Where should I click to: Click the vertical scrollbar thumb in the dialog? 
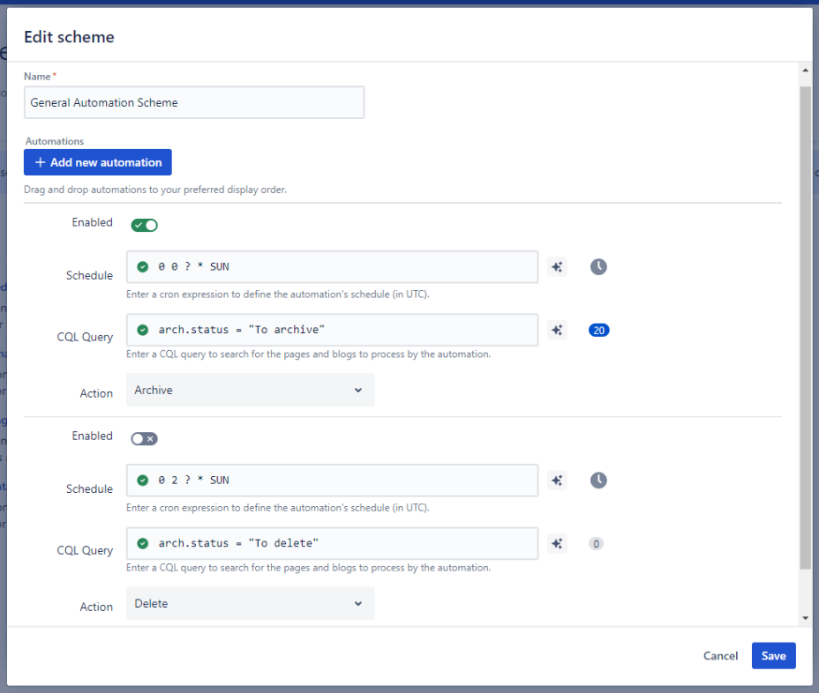click(805, 328)
